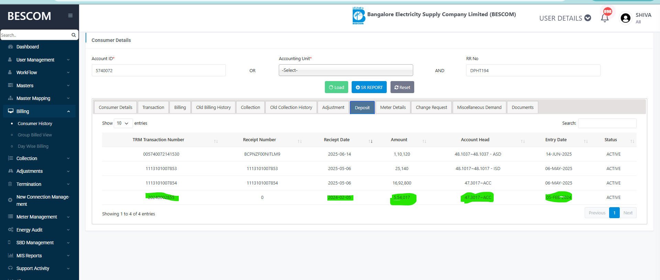Click the BESCOM logo in header

tap(358, 16)
